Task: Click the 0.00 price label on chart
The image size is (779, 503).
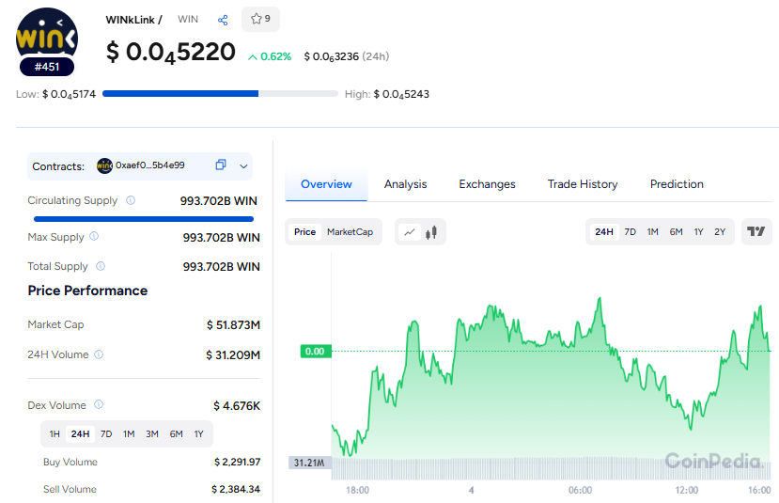Action: 316,352
